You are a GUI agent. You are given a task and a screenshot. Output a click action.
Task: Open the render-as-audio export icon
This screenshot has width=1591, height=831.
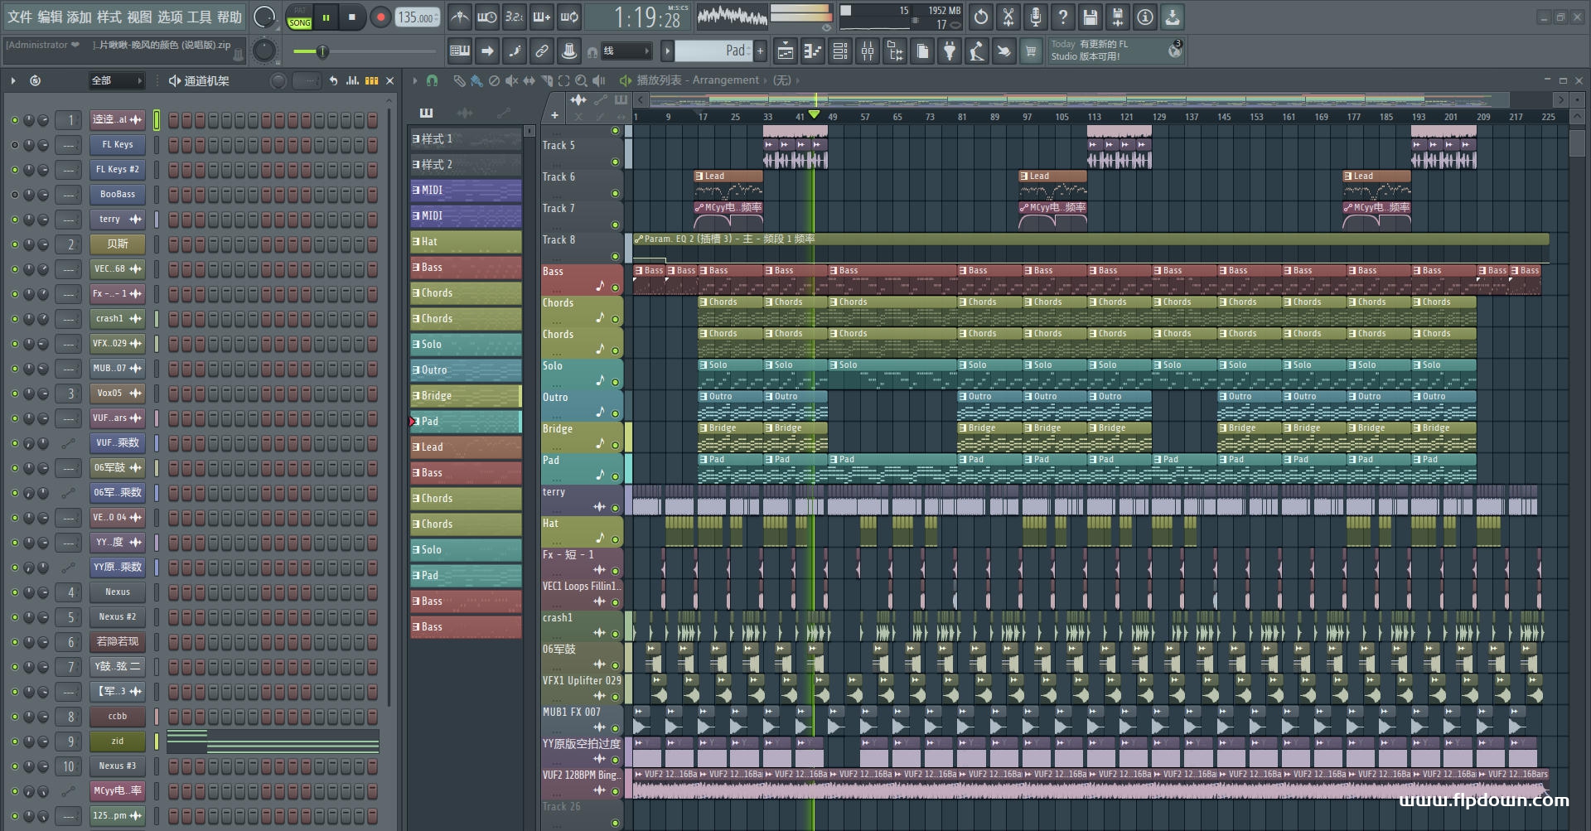pyautogui.click(x=1118, y=17)
